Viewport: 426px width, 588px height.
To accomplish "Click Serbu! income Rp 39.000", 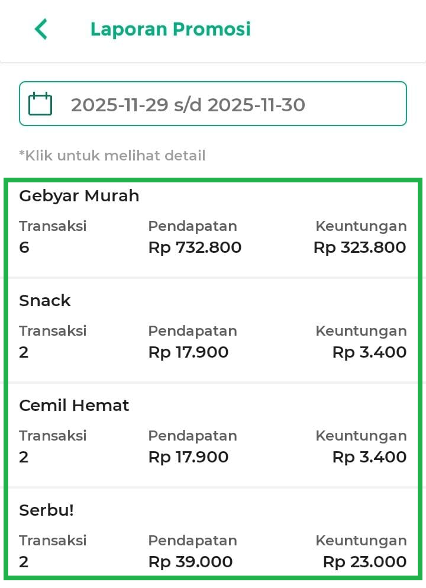I will click(190, 562).
